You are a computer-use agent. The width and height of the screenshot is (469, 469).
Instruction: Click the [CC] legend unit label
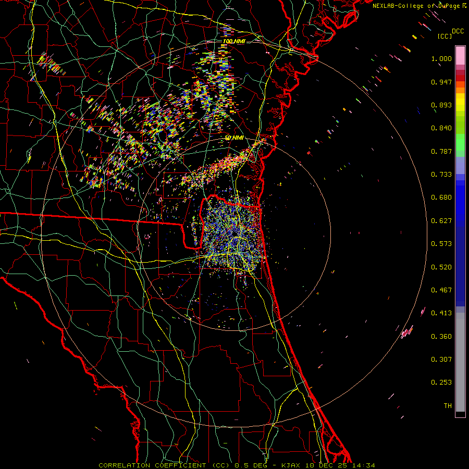click(x=445, y=36)
